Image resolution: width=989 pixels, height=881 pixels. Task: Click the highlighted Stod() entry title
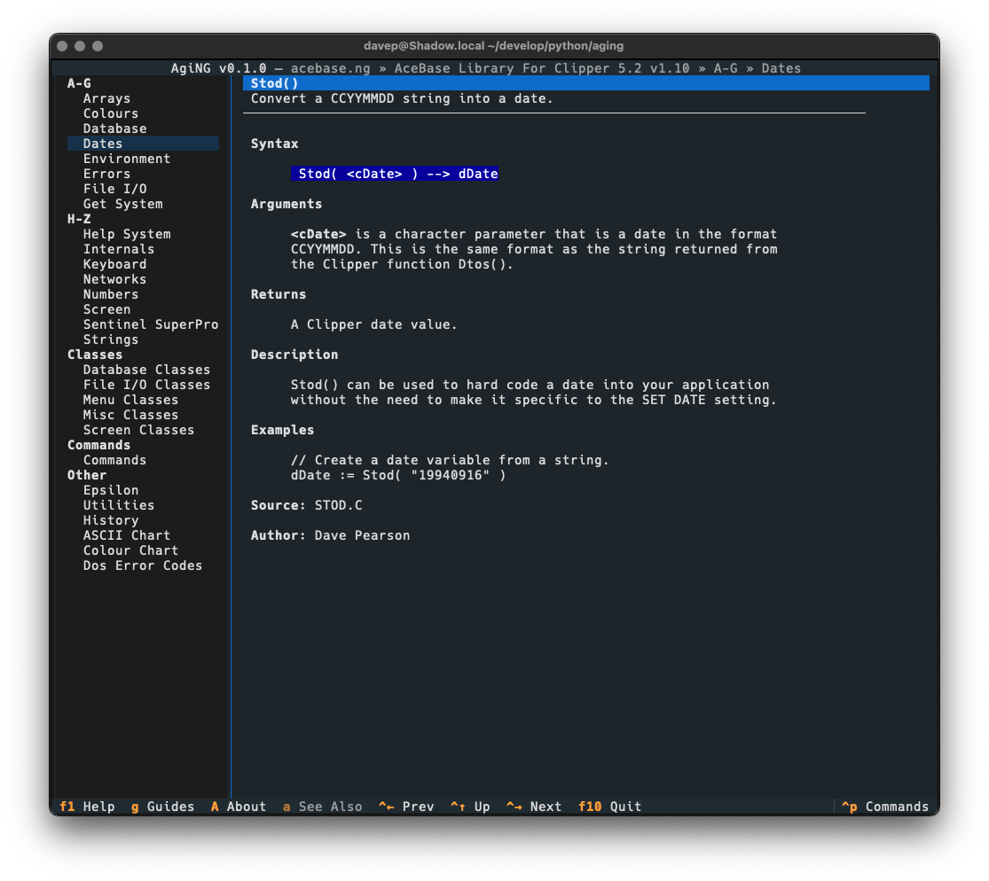coord(271,82)
